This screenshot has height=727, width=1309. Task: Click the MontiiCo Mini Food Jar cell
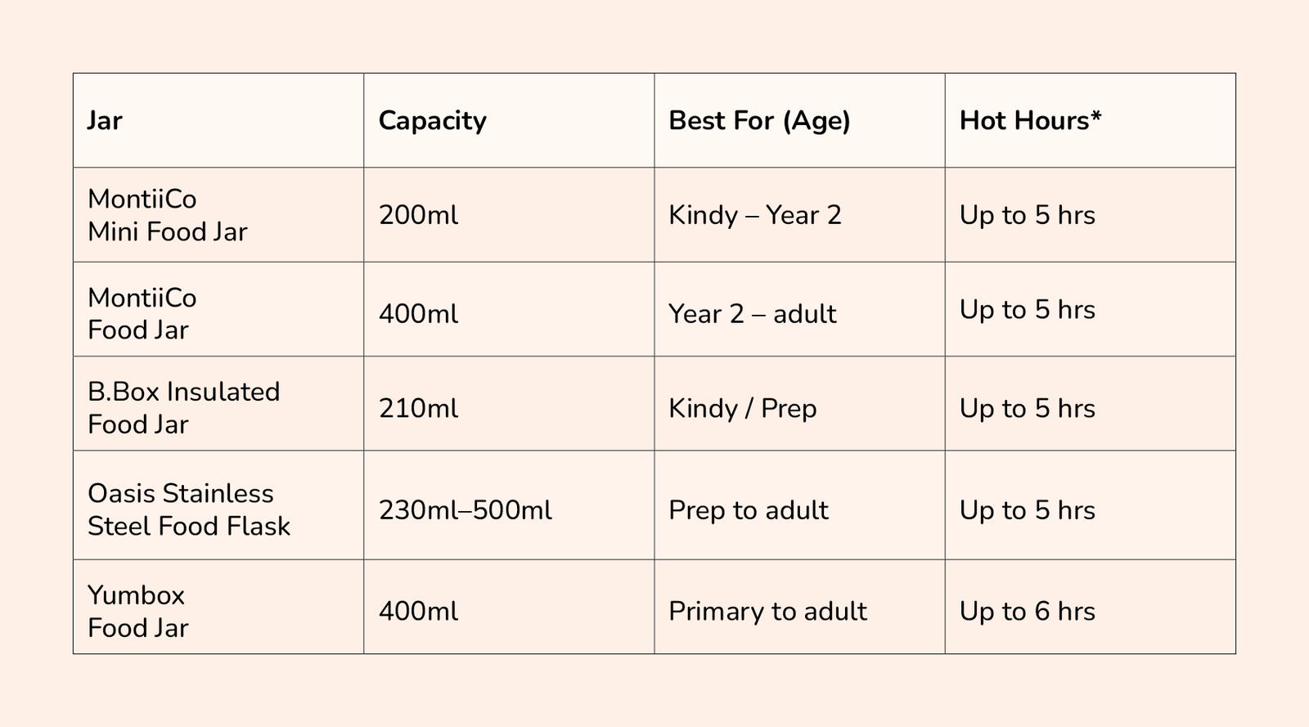[x=218, y=215]
